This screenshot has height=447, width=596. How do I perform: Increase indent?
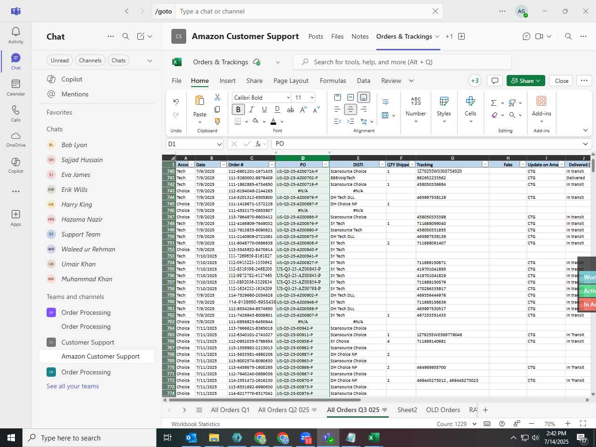point(351,122)
